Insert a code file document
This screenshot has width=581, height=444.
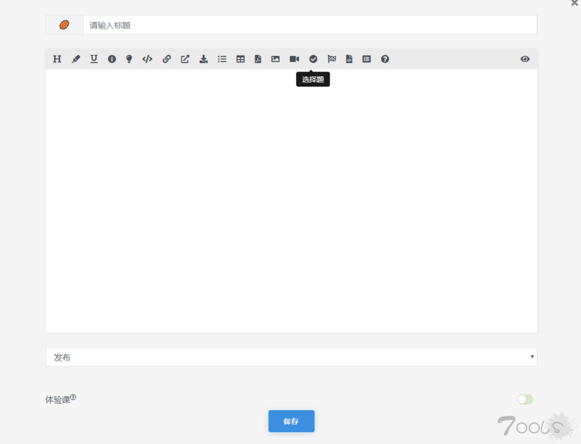(349, 59)
